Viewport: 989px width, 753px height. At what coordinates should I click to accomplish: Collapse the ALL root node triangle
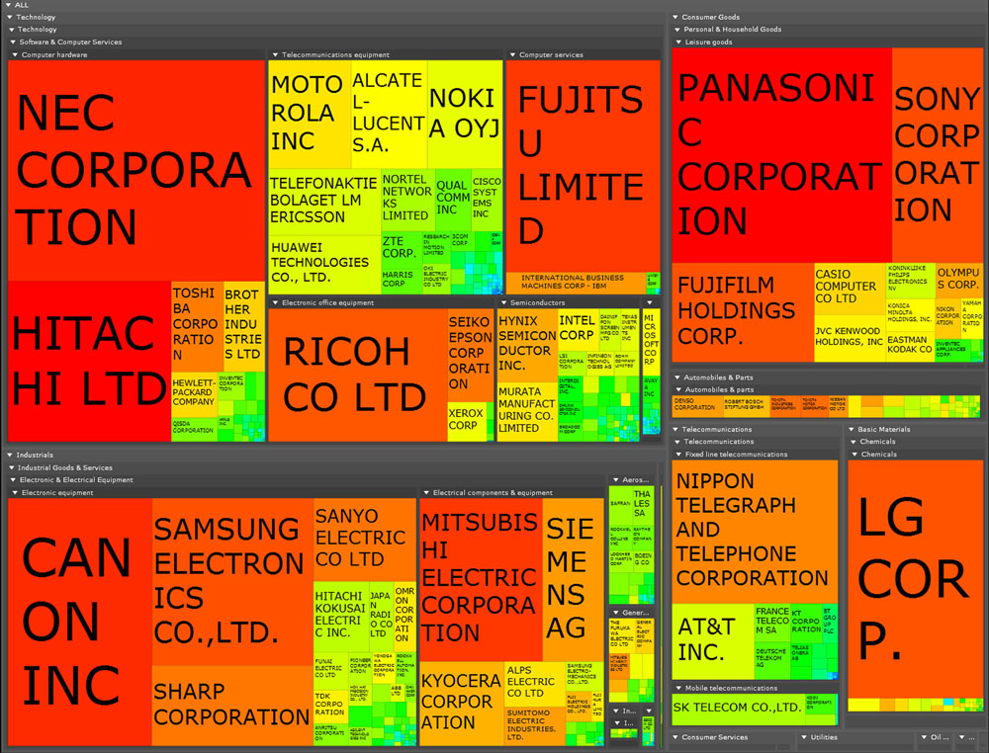point(7,5)
